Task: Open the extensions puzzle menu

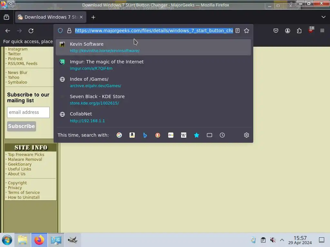Action: click(x=299, y=31)
